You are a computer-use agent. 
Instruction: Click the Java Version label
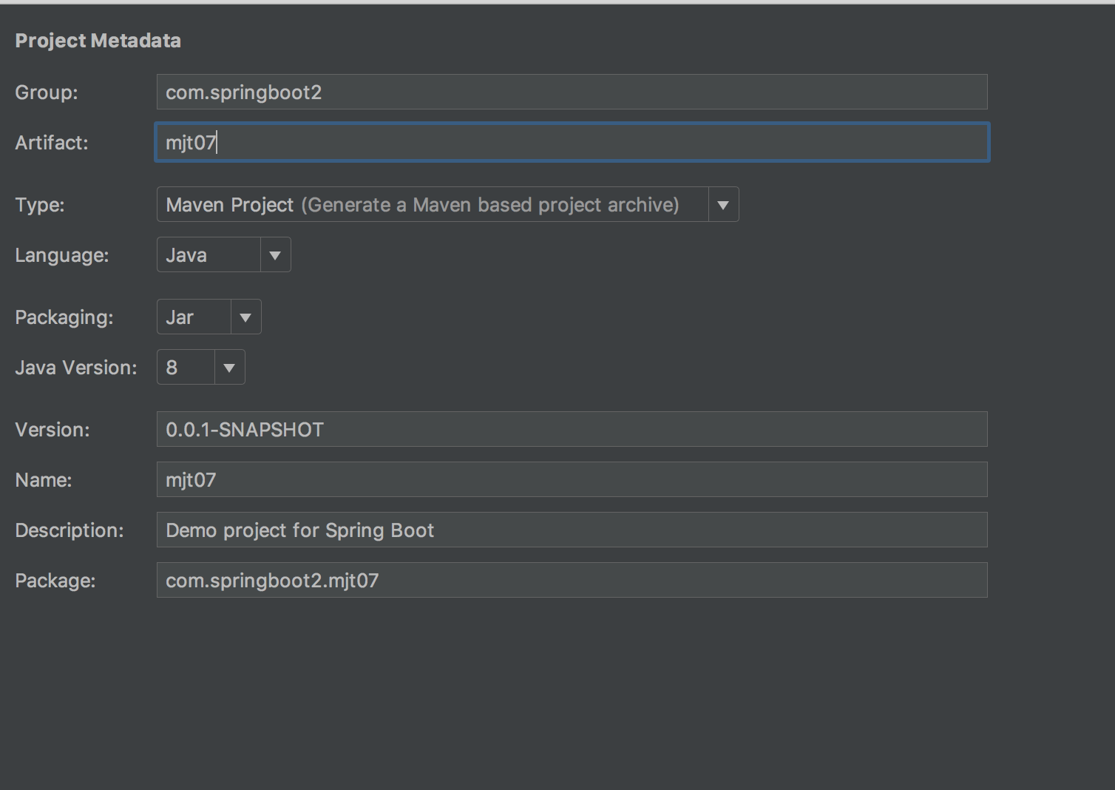click(x=76, y=368)
